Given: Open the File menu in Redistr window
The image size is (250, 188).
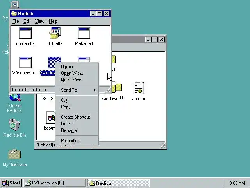Looking at the screenshot, I should (16, 21).
